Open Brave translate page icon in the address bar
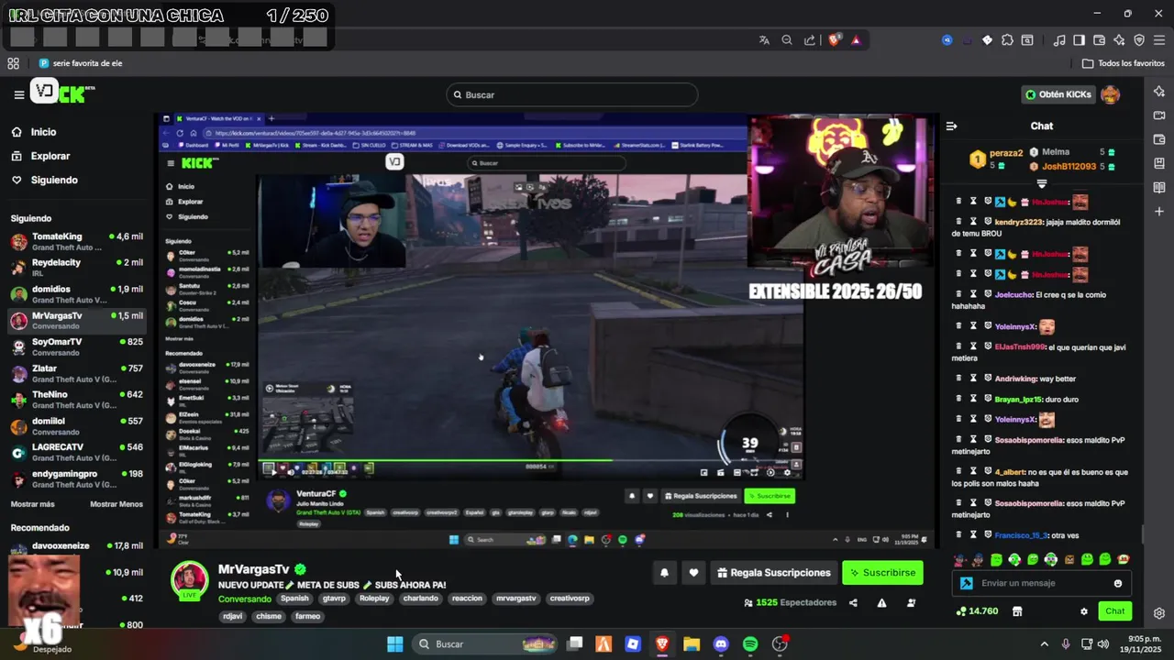The width and height of the screenshot is (1174, 660). click(x=764, y=40)
